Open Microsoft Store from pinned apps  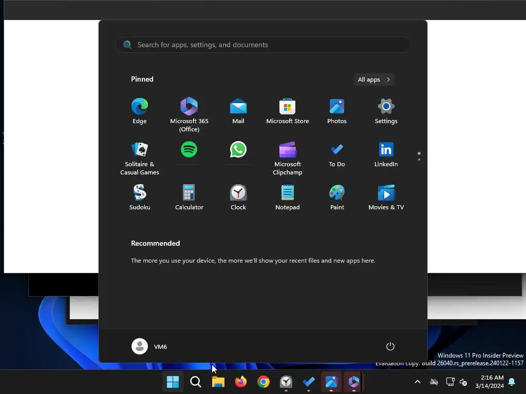[x=288, y=111]
